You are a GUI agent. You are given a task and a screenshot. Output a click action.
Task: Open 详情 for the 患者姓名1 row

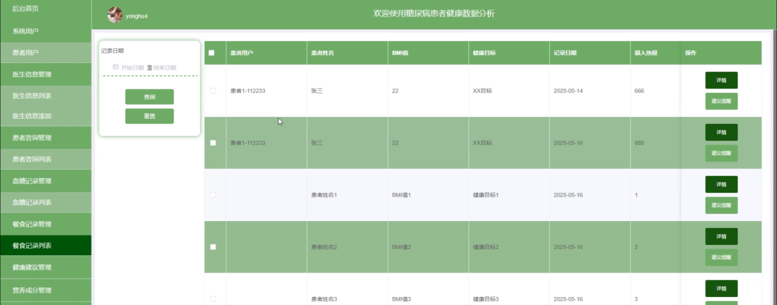pyautogui.click(x=721, y=184)
